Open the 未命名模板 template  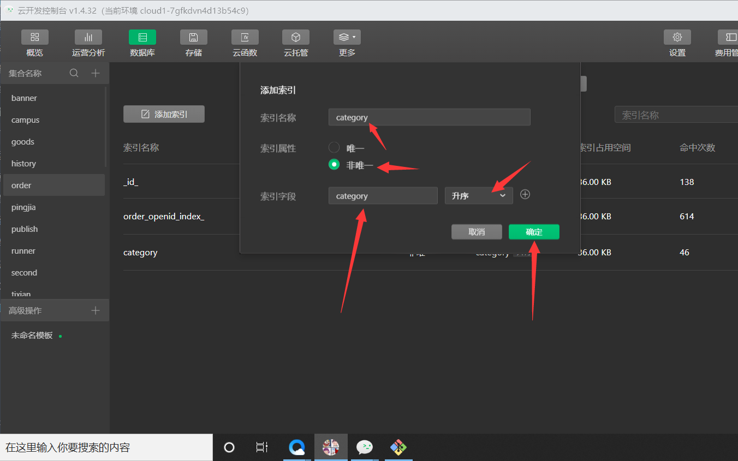pyautogui.click(x=32, y=336)
